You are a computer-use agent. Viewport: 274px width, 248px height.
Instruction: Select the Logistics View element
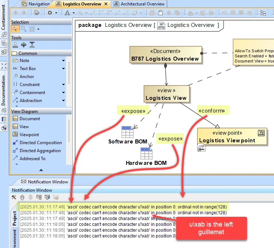click(x=166, y=94)
